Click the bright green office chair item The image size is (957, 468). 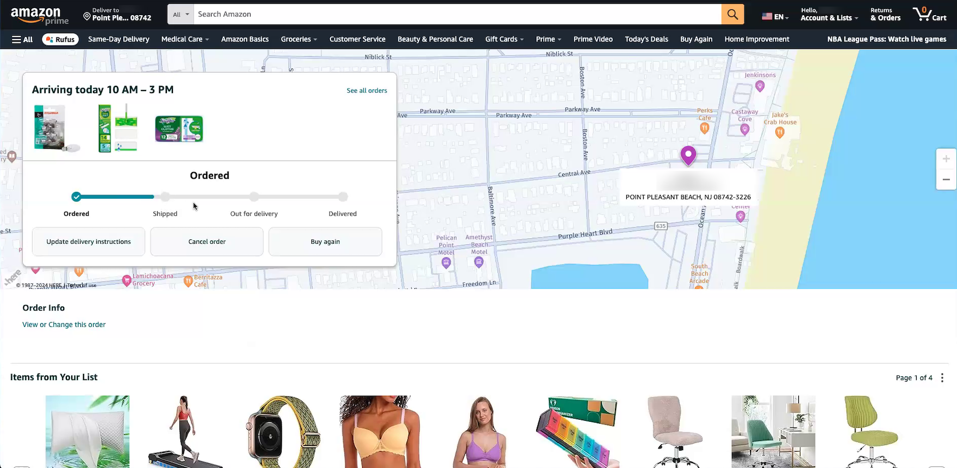coord(871,432)
